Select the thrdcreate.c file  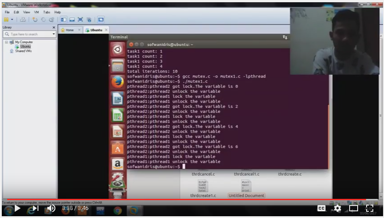(x=290, y=174)
